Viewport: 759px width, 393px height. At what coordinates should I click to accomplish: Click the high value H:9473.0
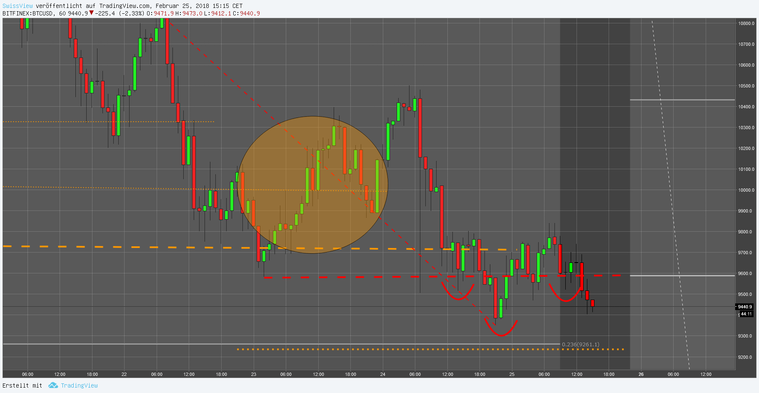(x=189, y=13)
